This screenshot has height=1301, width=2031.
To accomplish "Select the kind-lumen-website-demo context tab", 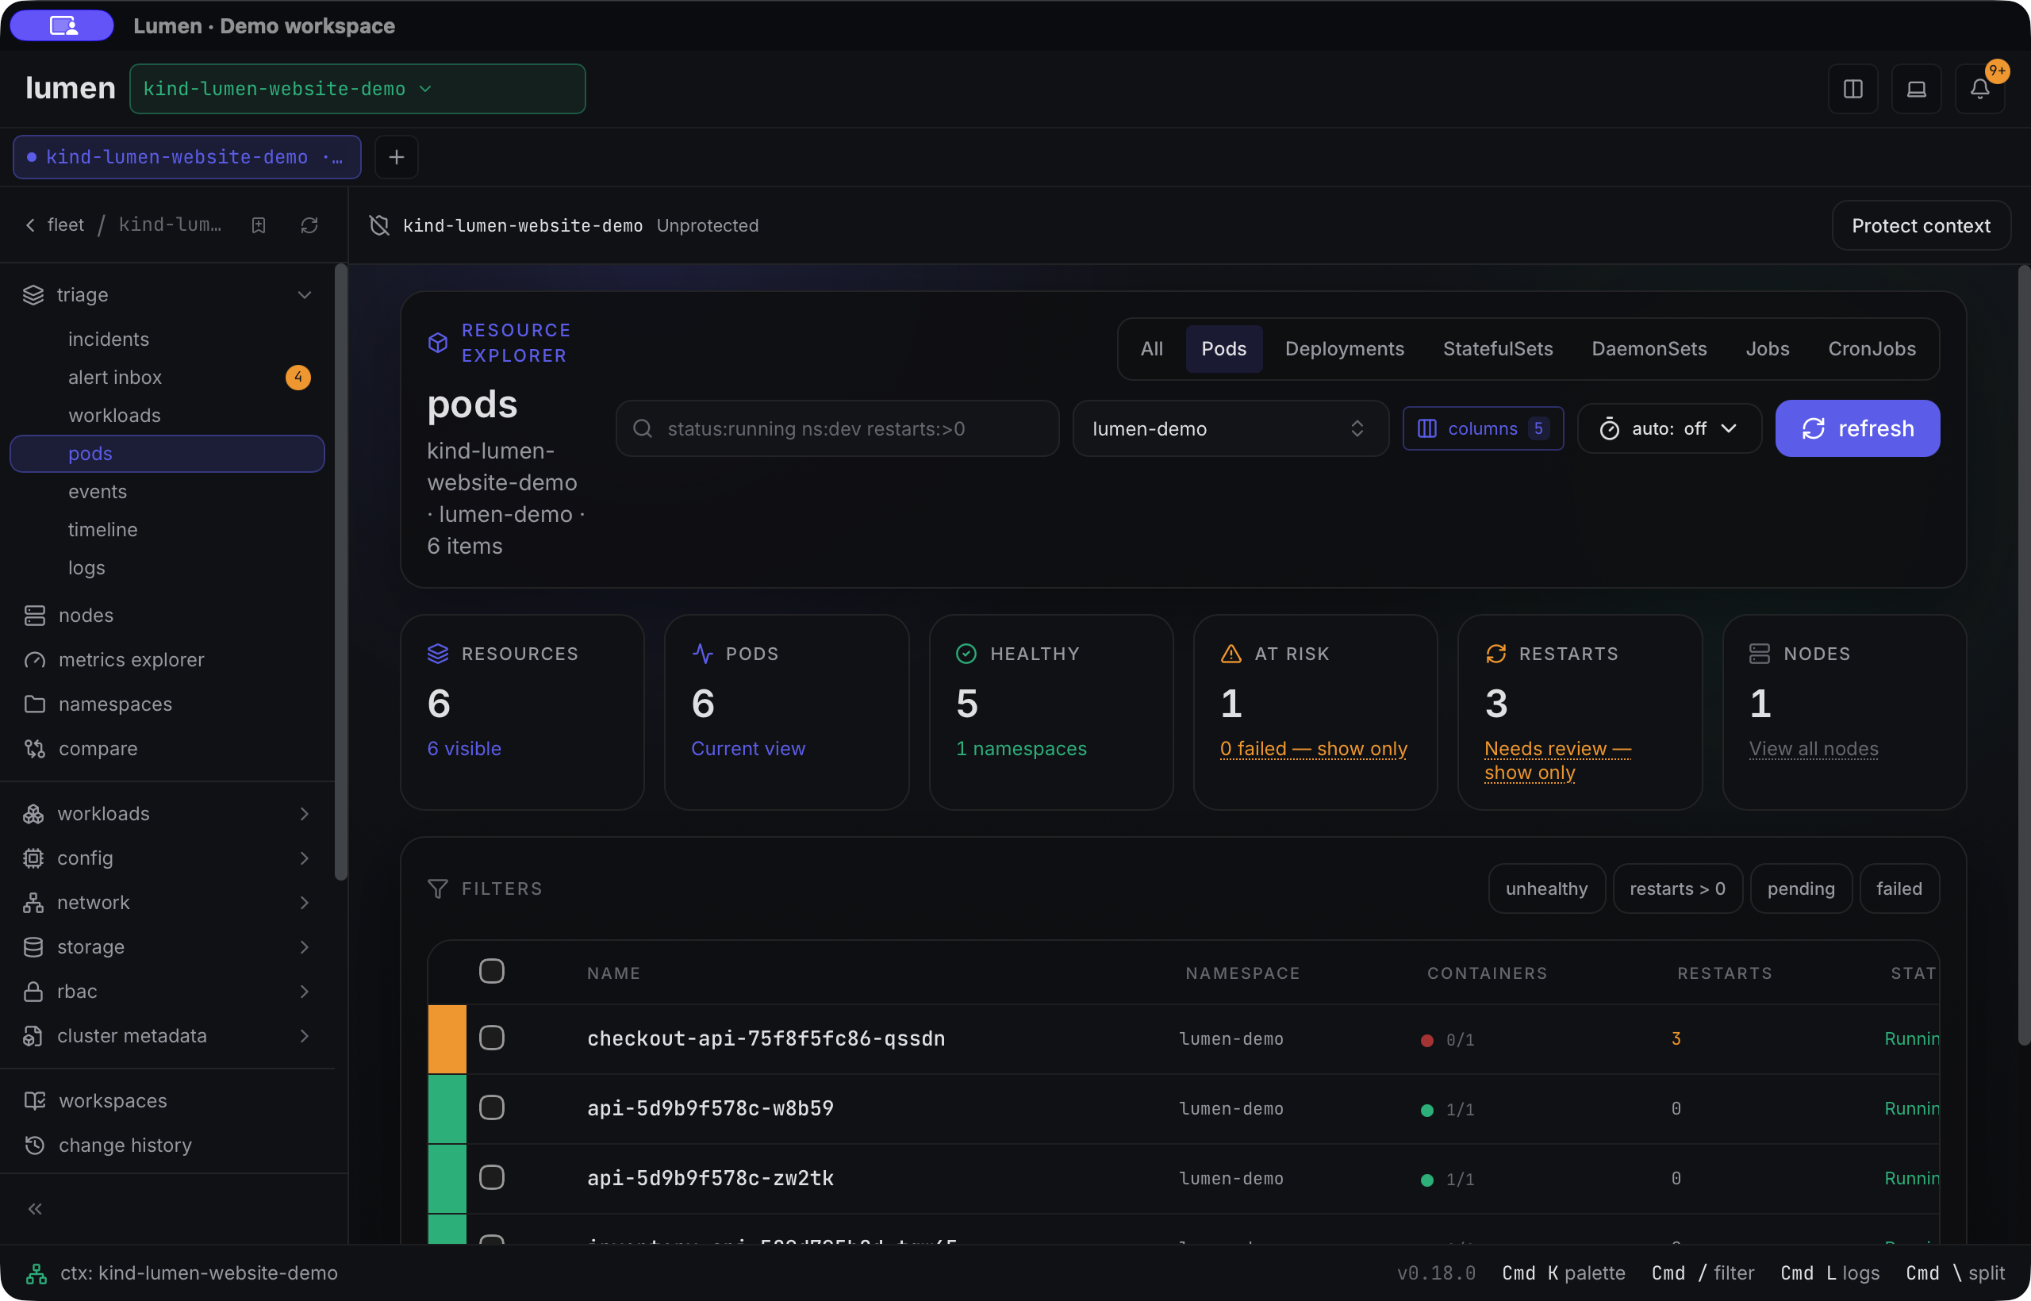I will tap(186, 157).
